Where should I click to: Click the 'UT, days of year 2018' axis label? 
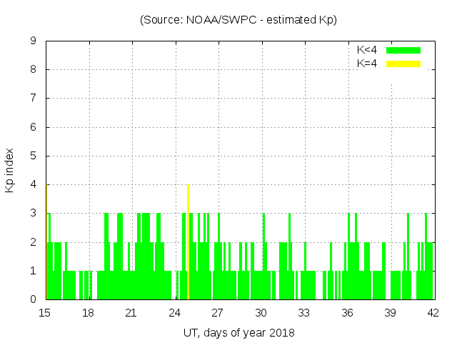238,332
